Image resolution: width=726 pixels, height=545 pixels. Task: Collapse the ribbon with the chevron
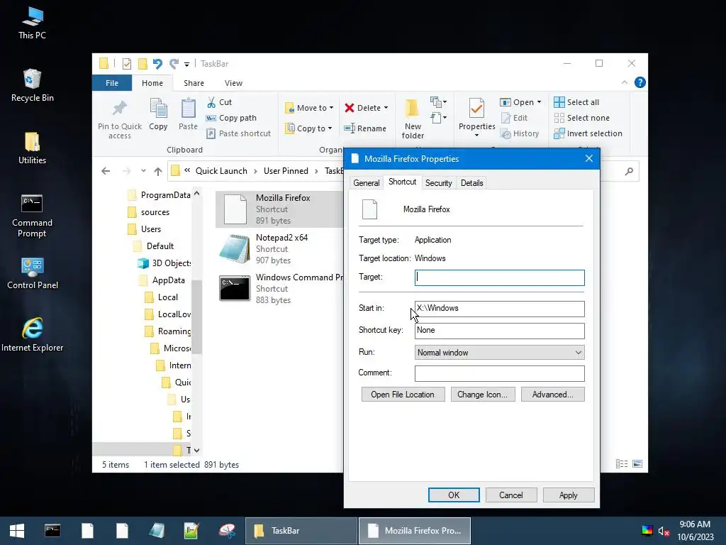click(x=624, y=82)
